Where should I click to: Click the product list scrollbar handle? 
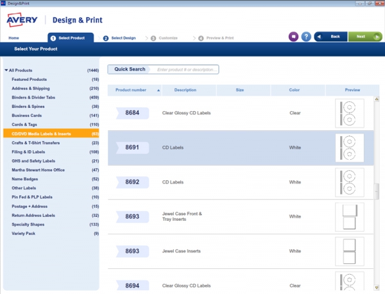377,191
